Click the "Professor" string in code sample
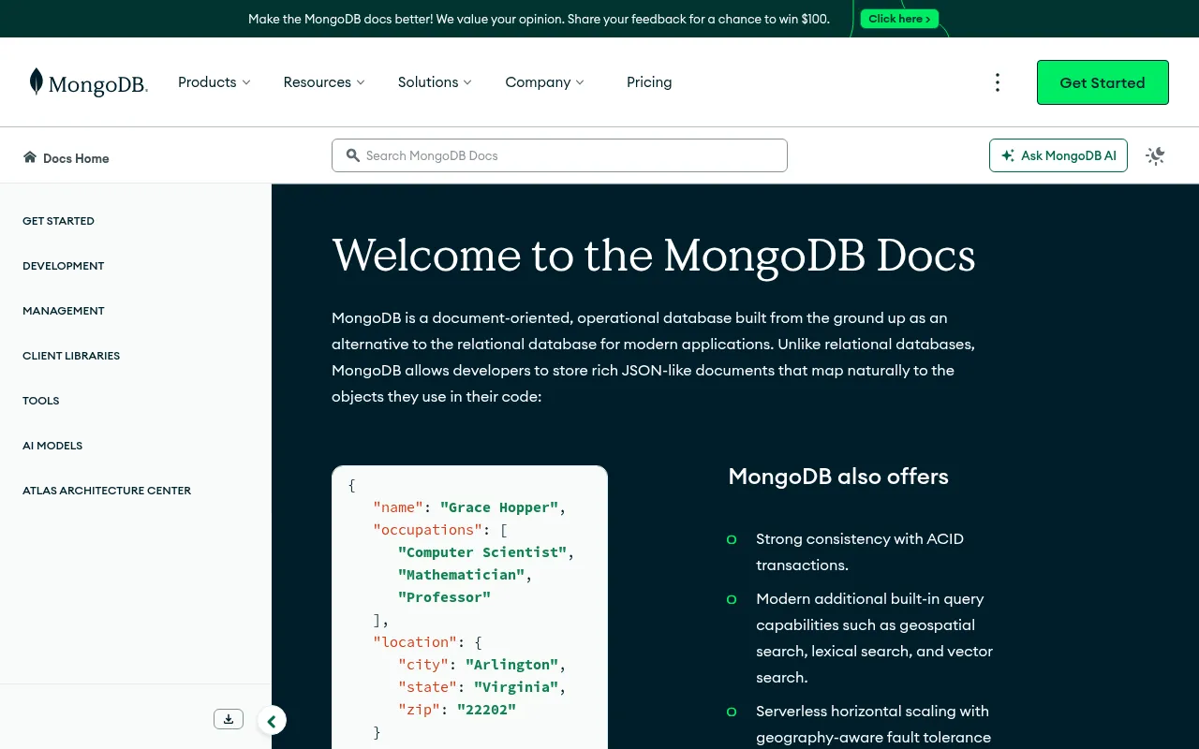This screenshot has width=1199, height=749. click(x=444, y=597)
